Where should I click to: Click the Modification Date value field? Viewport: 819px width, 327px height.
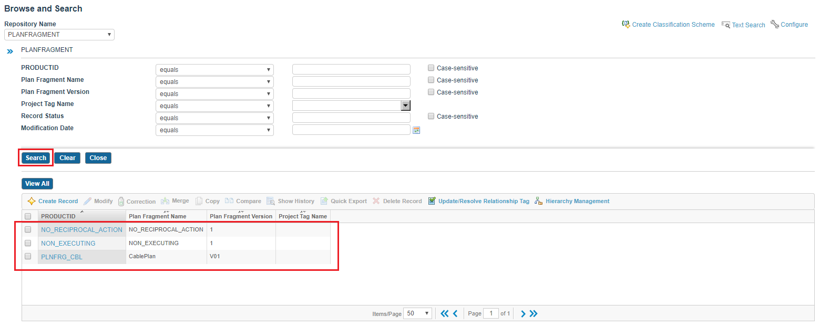351,130
